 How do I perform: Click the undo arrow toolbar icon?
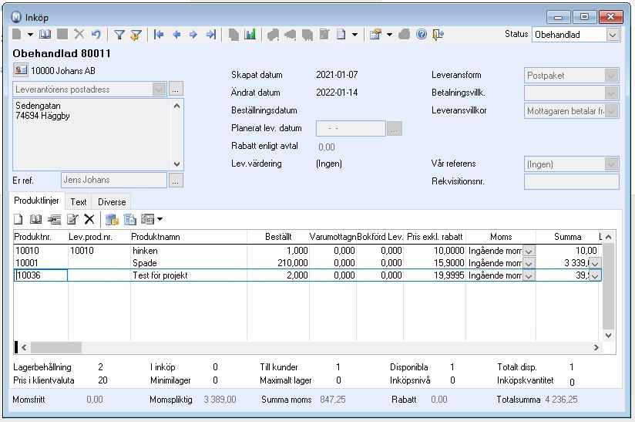pyautogui.click(x=96, y=35)
